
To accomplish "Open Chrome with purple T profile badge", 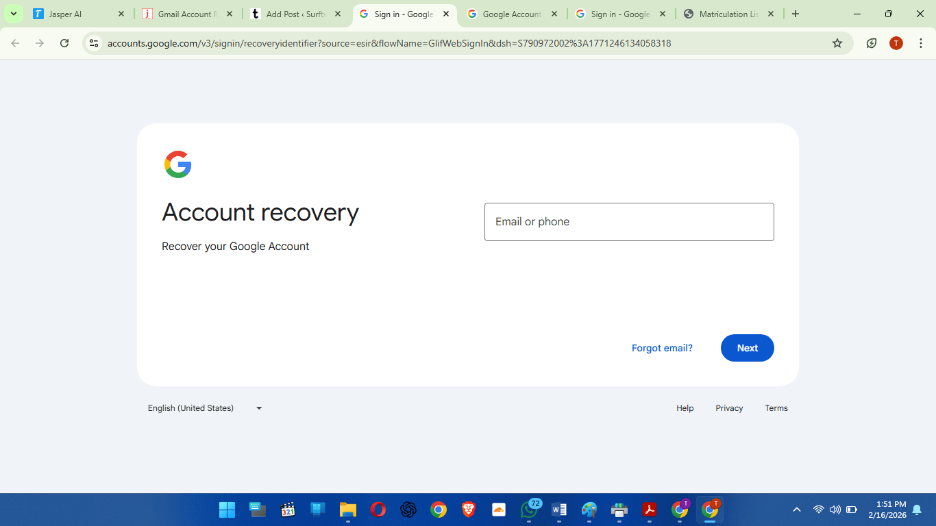I will pyautogui.click(x=680, y=510).
